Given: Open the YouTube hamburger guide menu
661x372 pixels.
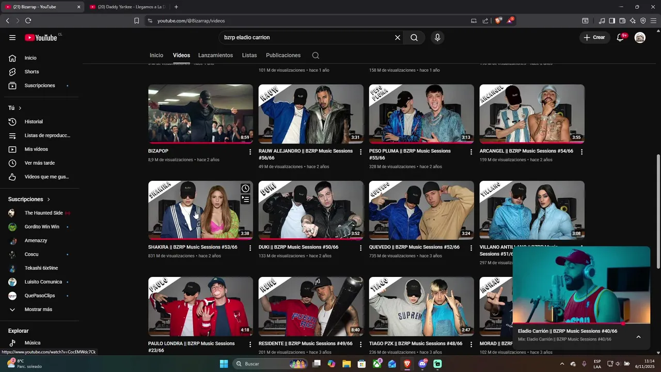Looking at the screenshot, I should tap(12, 37).
